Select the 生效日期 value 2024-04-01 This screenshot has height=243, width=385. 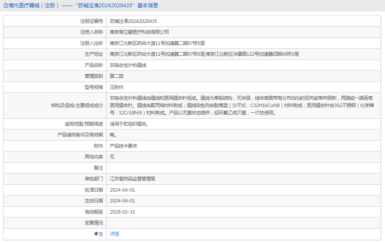122,201
